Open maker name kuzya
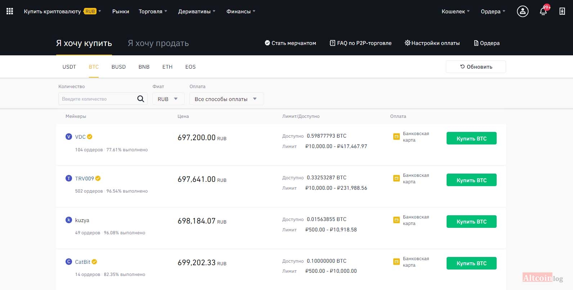This screenshot has width=573, height=290. point(82,220)
